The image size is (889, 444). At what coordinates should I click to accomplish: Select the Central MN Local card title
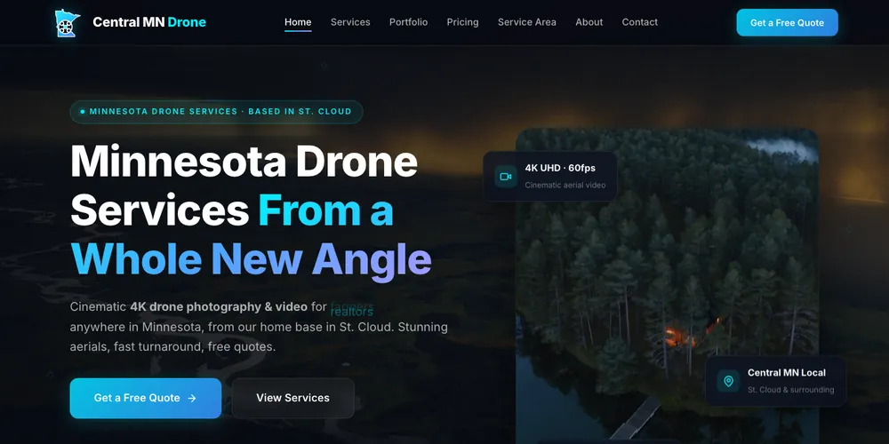click(787, 373)
